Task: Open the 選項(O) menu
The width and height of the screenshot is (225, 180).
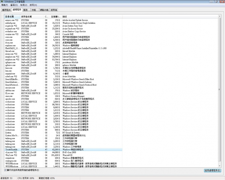Action: [14, 5]
